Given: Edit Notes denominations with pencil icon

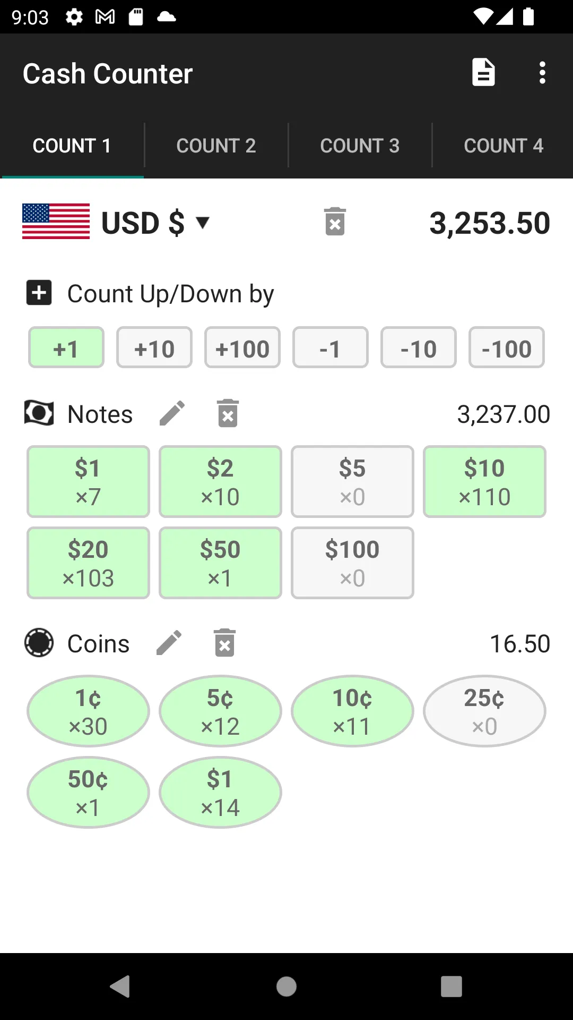Looking at the screenshot, I should (x=172, y=413).
